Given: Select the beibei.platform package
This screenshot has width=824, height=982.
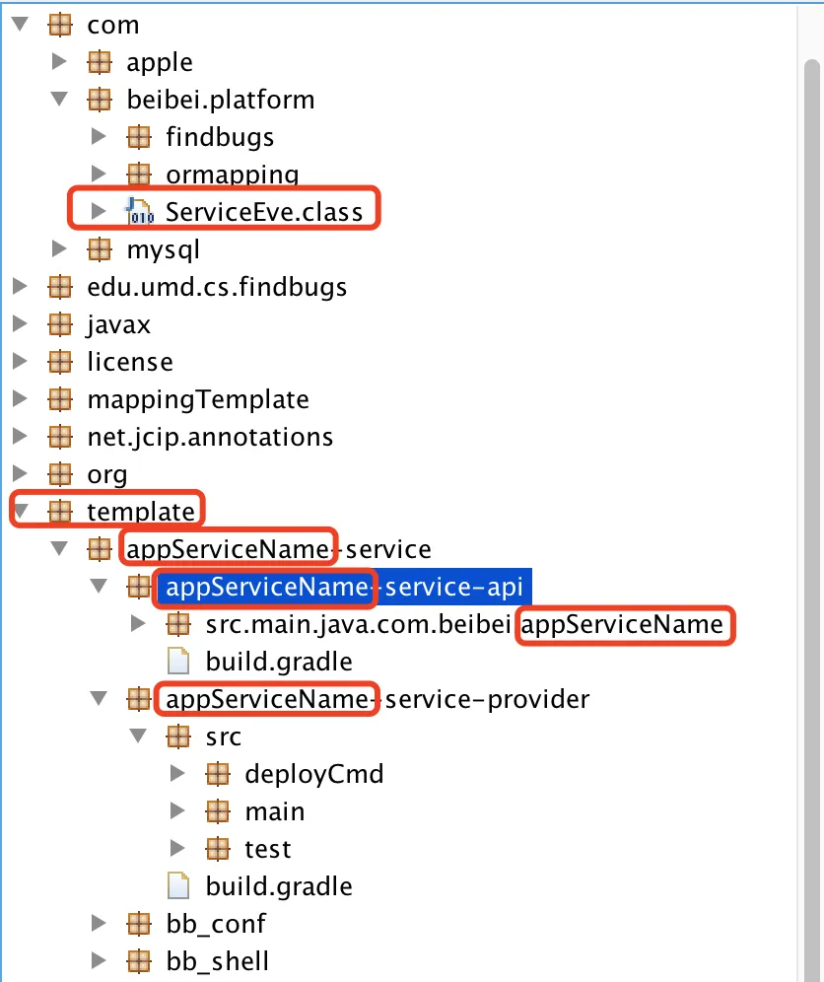Looking at the screenshot, I should coord(221,100).
